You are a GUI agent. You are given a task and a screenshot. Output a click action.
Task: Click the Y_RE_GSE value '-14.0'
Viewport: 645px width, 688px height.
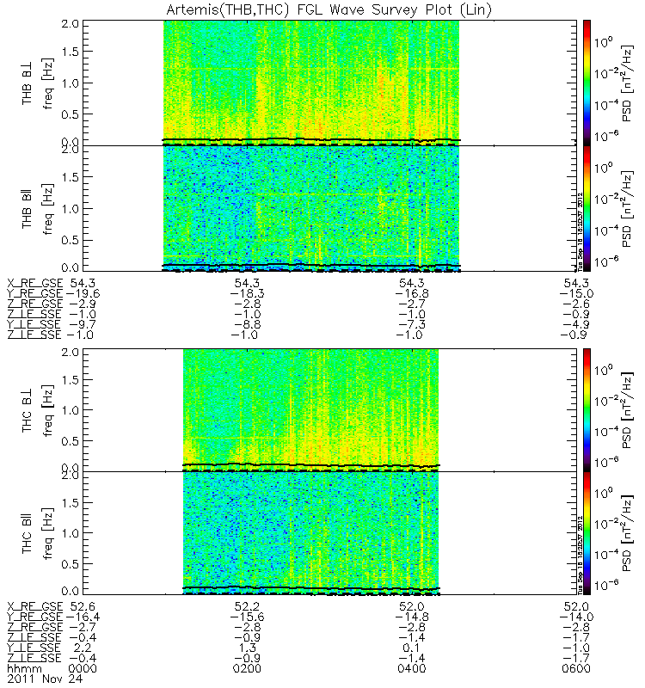point(575,617)
